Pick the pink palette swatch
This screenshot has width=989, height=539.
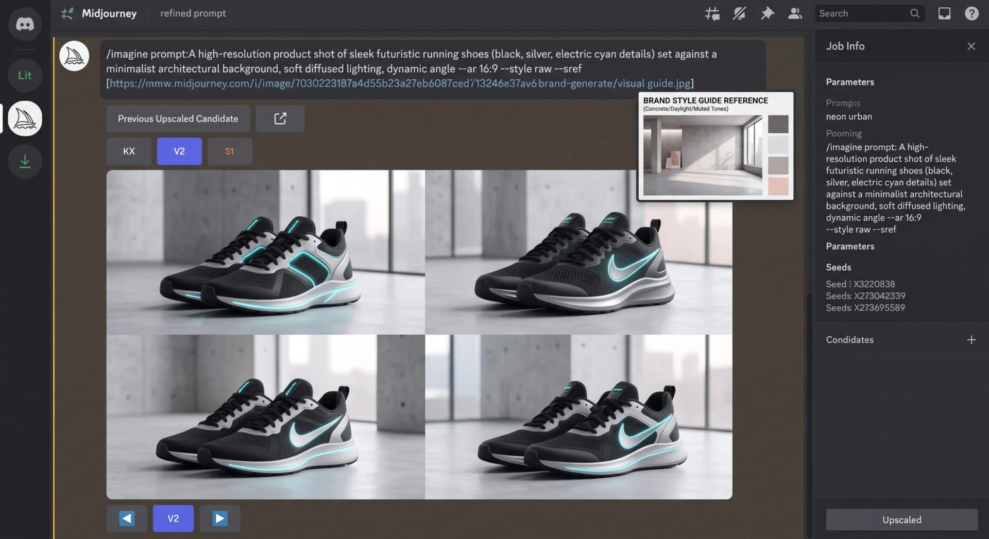click(x=778, y=186)
